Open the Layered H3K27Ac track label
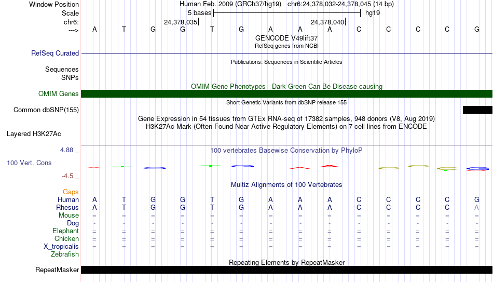The width and height of the screenshot is (493, 282). pyautogui.click(x=34, y=134)
